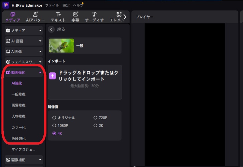Expand the 画像補正 dropdown arrow
The image size is (243, 167).
40,160
